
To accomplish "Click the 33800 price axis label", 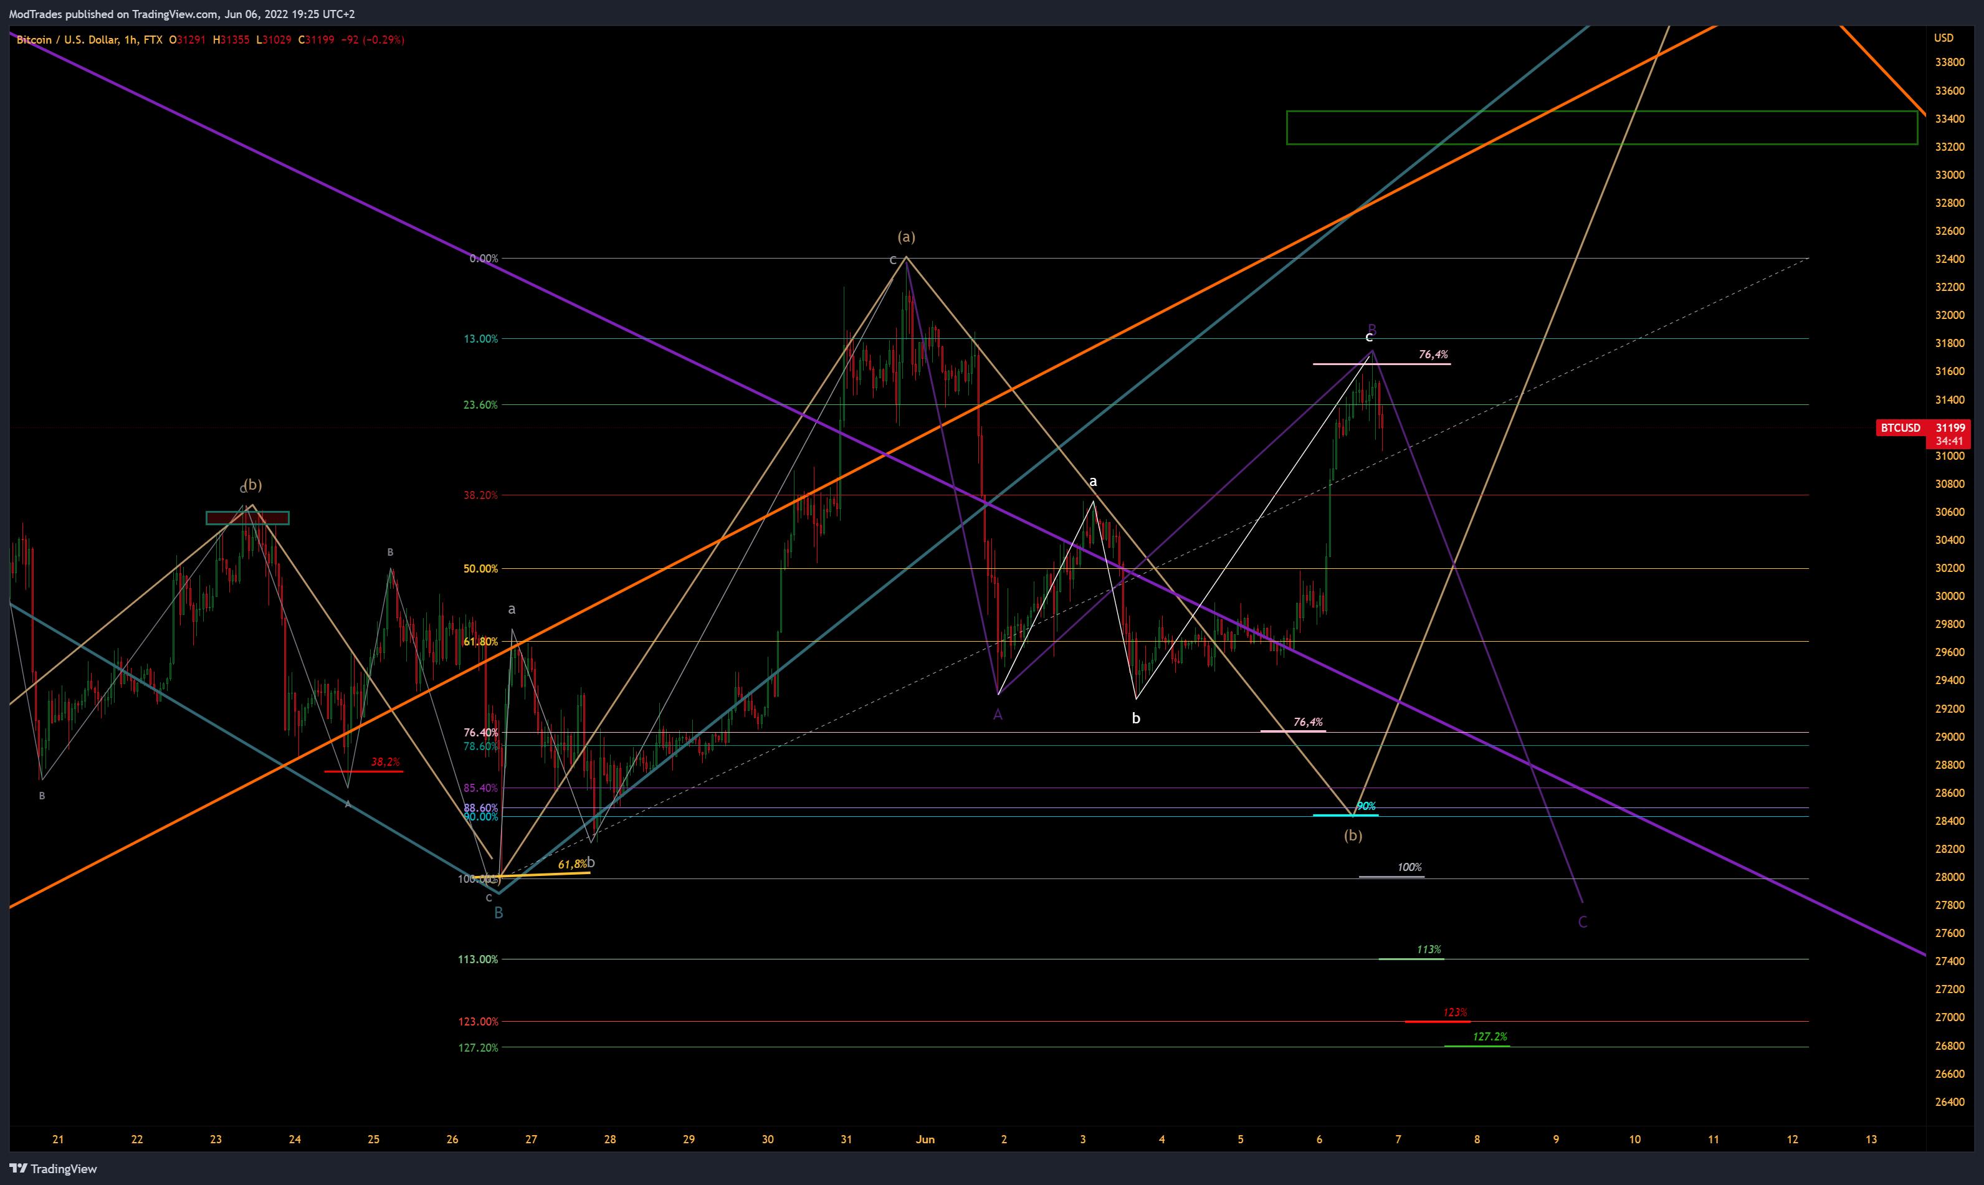I will click(1949, 62).
